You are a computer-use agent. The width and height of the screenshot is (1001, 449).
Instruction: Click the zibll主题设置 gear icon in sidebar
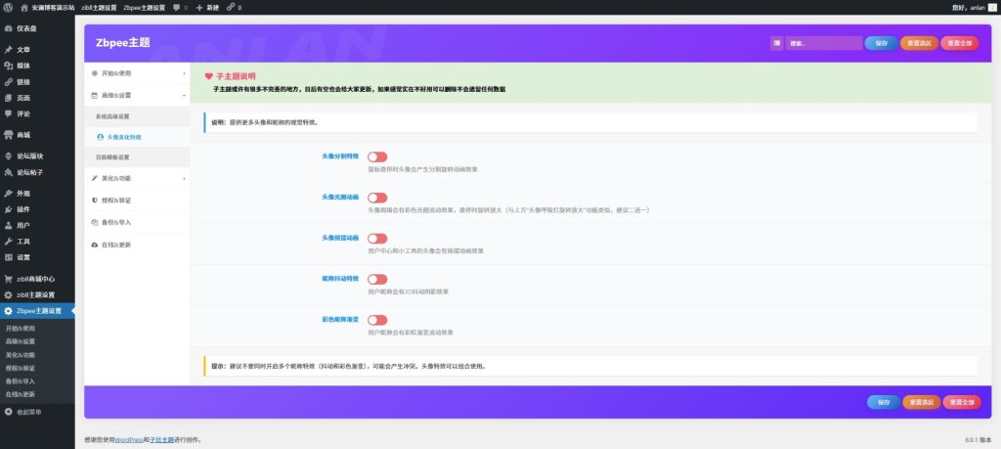tap(8, 295)
